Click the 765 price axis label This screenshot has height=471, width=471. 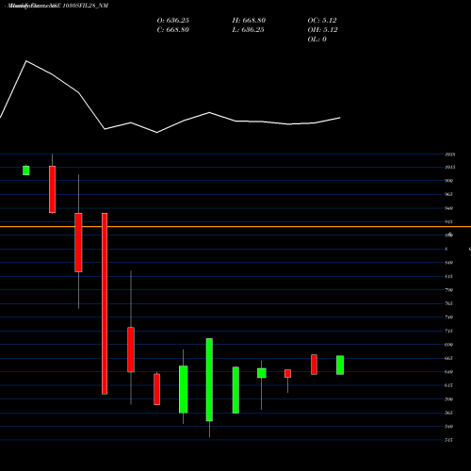449,303
